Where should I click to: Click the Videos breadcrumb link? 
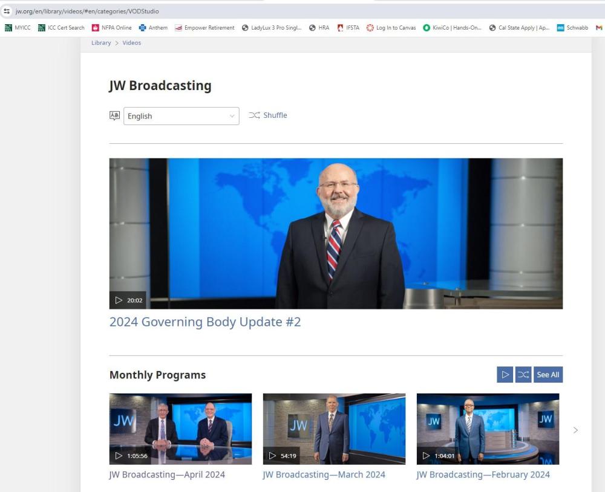tap(132, 43)
